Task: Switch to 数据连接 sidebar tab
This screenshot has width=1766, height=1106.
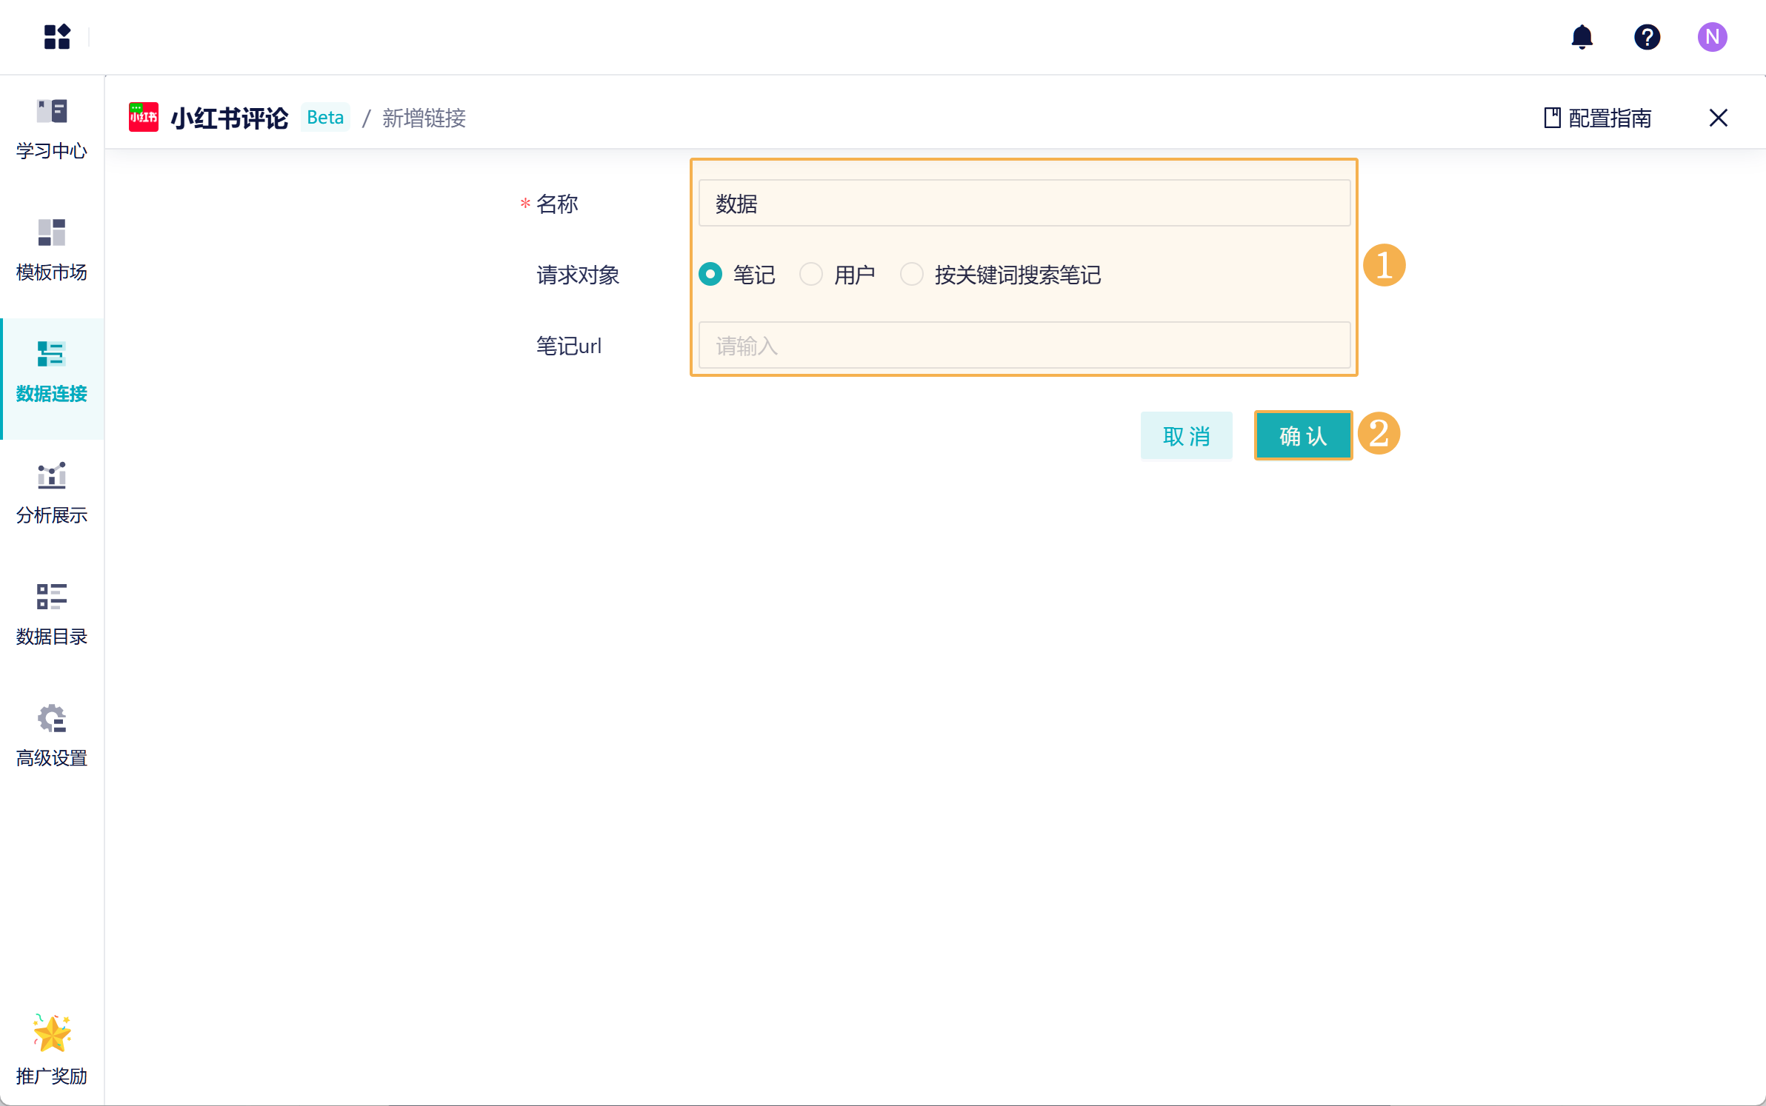Action: point(52,372)
